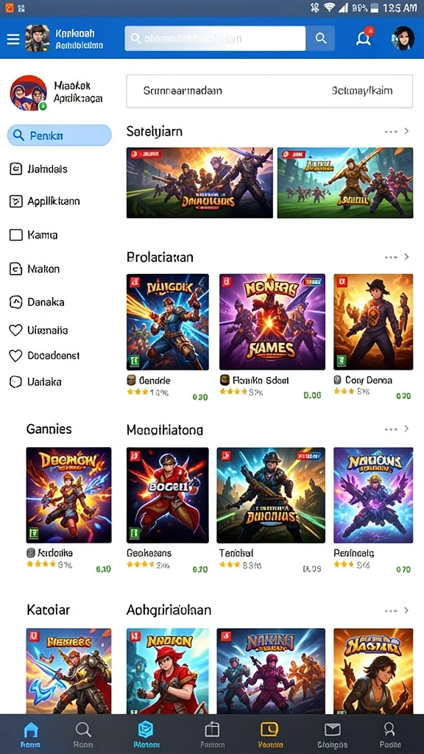This screenshot has width=424, height=754.
Task: Open the NAMES game thumbnail in Brolatiakan
Action: tap(272, 322)
